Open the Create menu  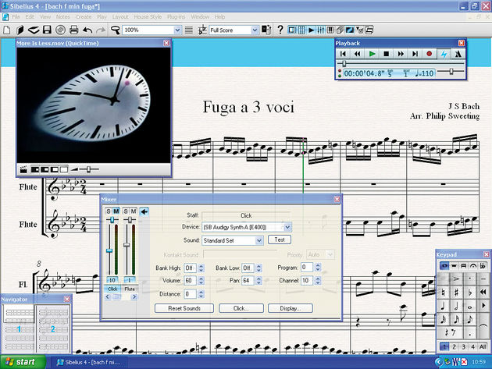point(84,17)
